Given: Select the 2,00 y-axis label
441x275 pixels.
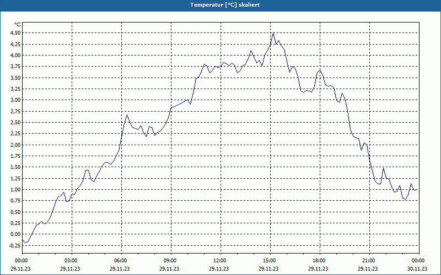Looking at the screenshot, I should (16, 145).
